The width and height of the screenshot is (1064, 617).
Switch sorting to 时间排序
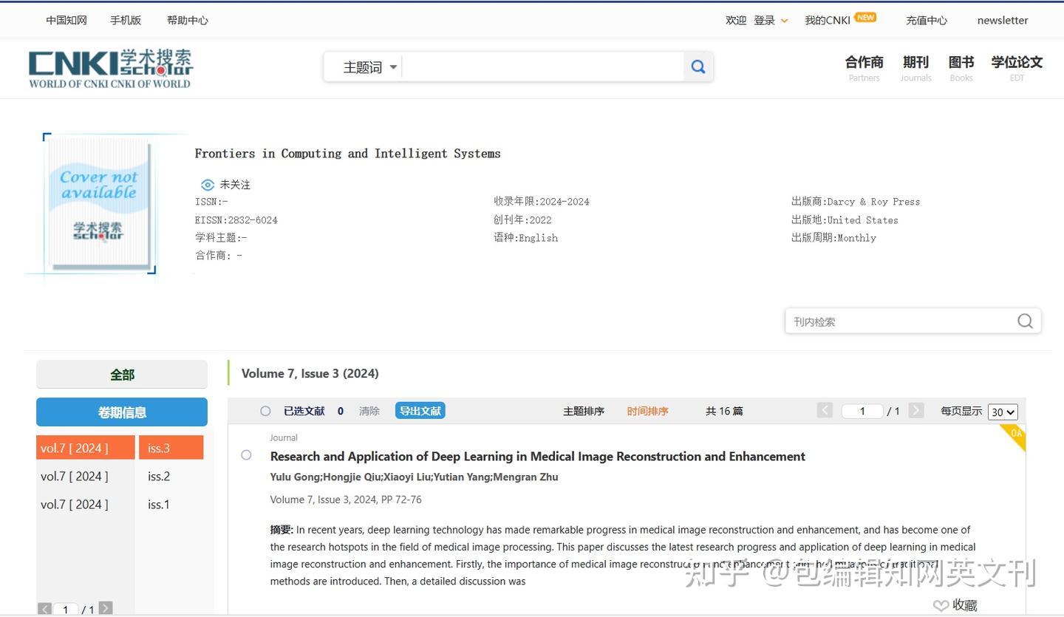point(647,411)
